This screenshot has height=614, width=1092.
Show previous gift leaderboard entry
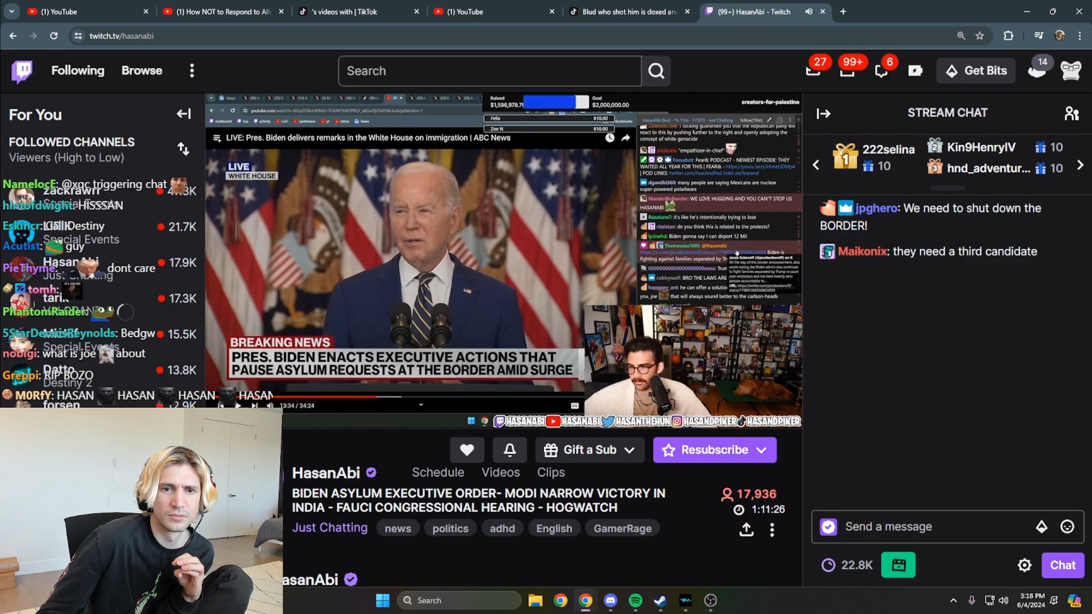[x=816, y=165]
